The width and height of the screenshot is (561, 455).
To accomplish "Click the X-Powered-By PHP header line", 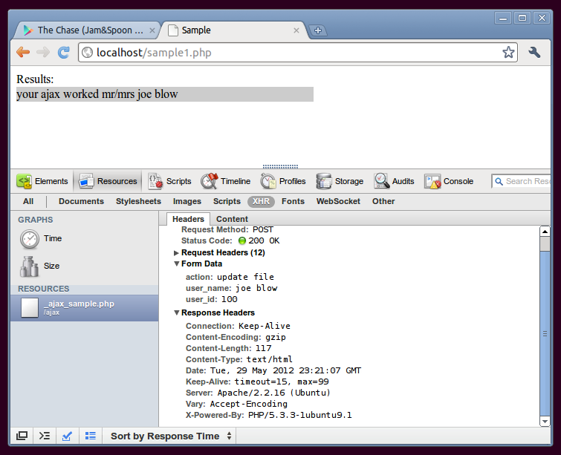I will 268,415.
